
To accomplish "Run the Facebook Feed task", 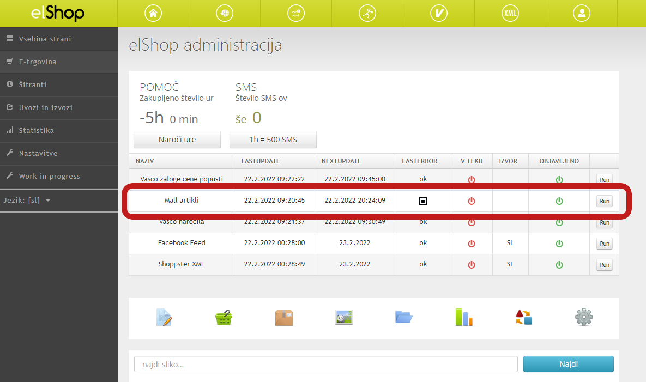I will [605, 243].
